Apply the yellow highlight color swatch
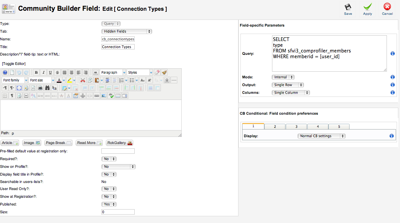 pyautogui.click(x=70, y=80)
